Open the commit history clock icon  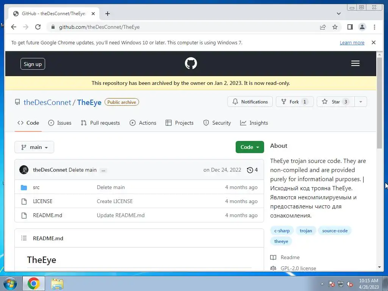click(x=250, y=170)
